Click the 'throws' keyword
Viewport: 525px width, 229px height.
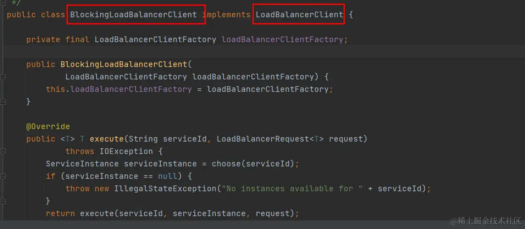pyautogui.click(x=80, y=151)
